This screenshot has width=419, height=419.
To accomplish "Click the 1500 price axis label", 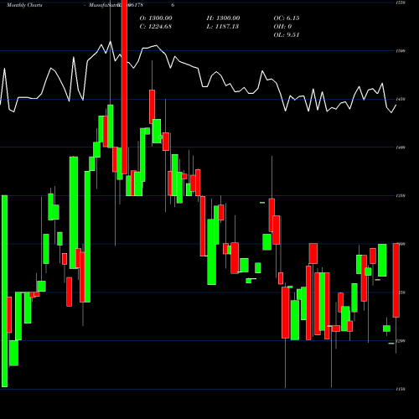I will 401,51.
